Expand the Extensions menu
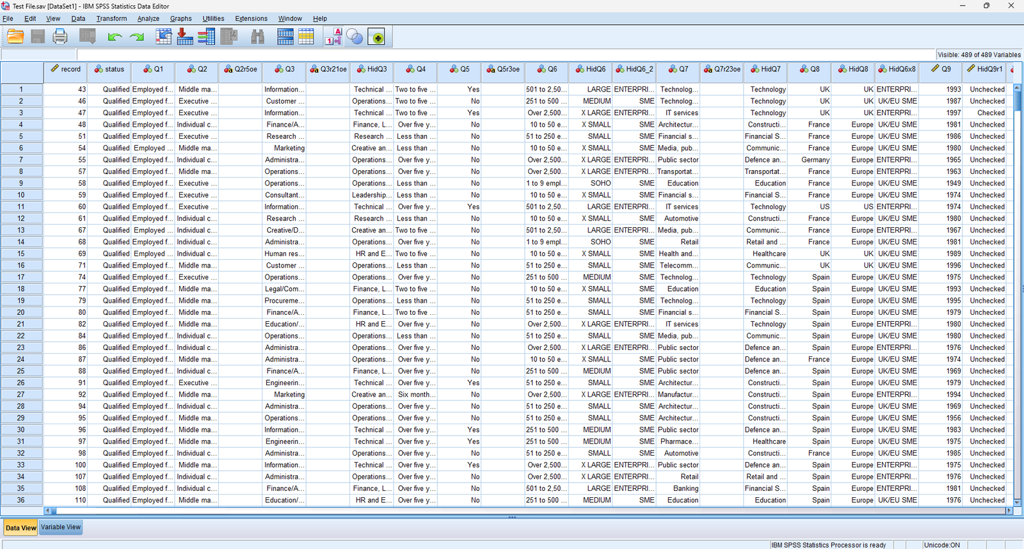The image size is (1024, 549). [251, 19]
